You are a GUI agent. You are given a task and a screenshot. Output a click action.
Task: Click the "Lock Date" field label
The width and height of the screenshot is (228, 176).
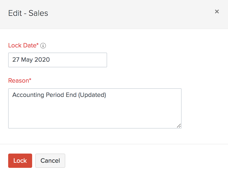pyautogui.click(x=22, y=45)
